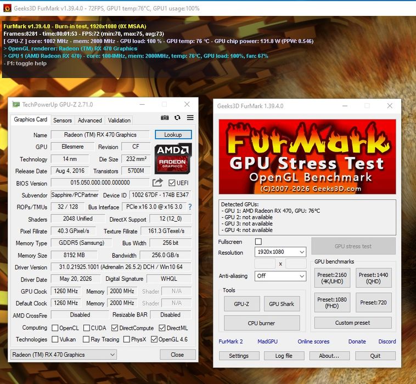Image resolution: width=416 pixels, height=384 pixels.
Task: Toggle the PhysX checkbox
Action: [127, 339]
